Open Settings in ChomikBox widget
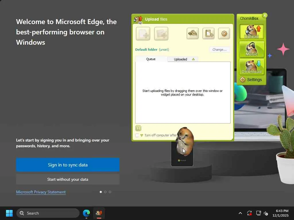294x220 pixels. click(251, 80)
